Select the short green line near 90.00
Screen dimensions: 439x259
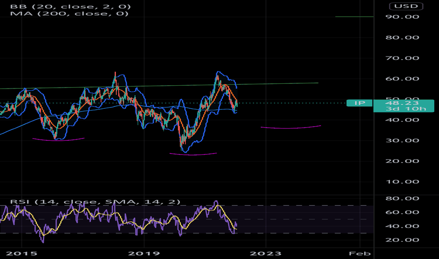pyautogui.click(x=354, y=17)
